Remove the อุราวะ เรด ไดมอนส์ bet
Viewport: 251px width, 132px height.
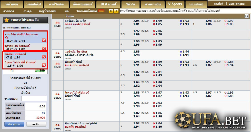click(x=44, y=48)
